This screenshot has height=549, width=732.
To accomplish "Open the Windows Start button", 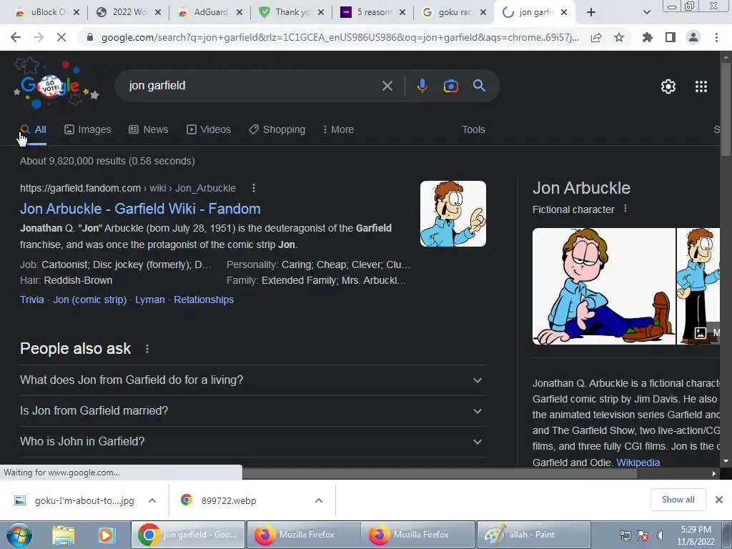I will 19,535.
